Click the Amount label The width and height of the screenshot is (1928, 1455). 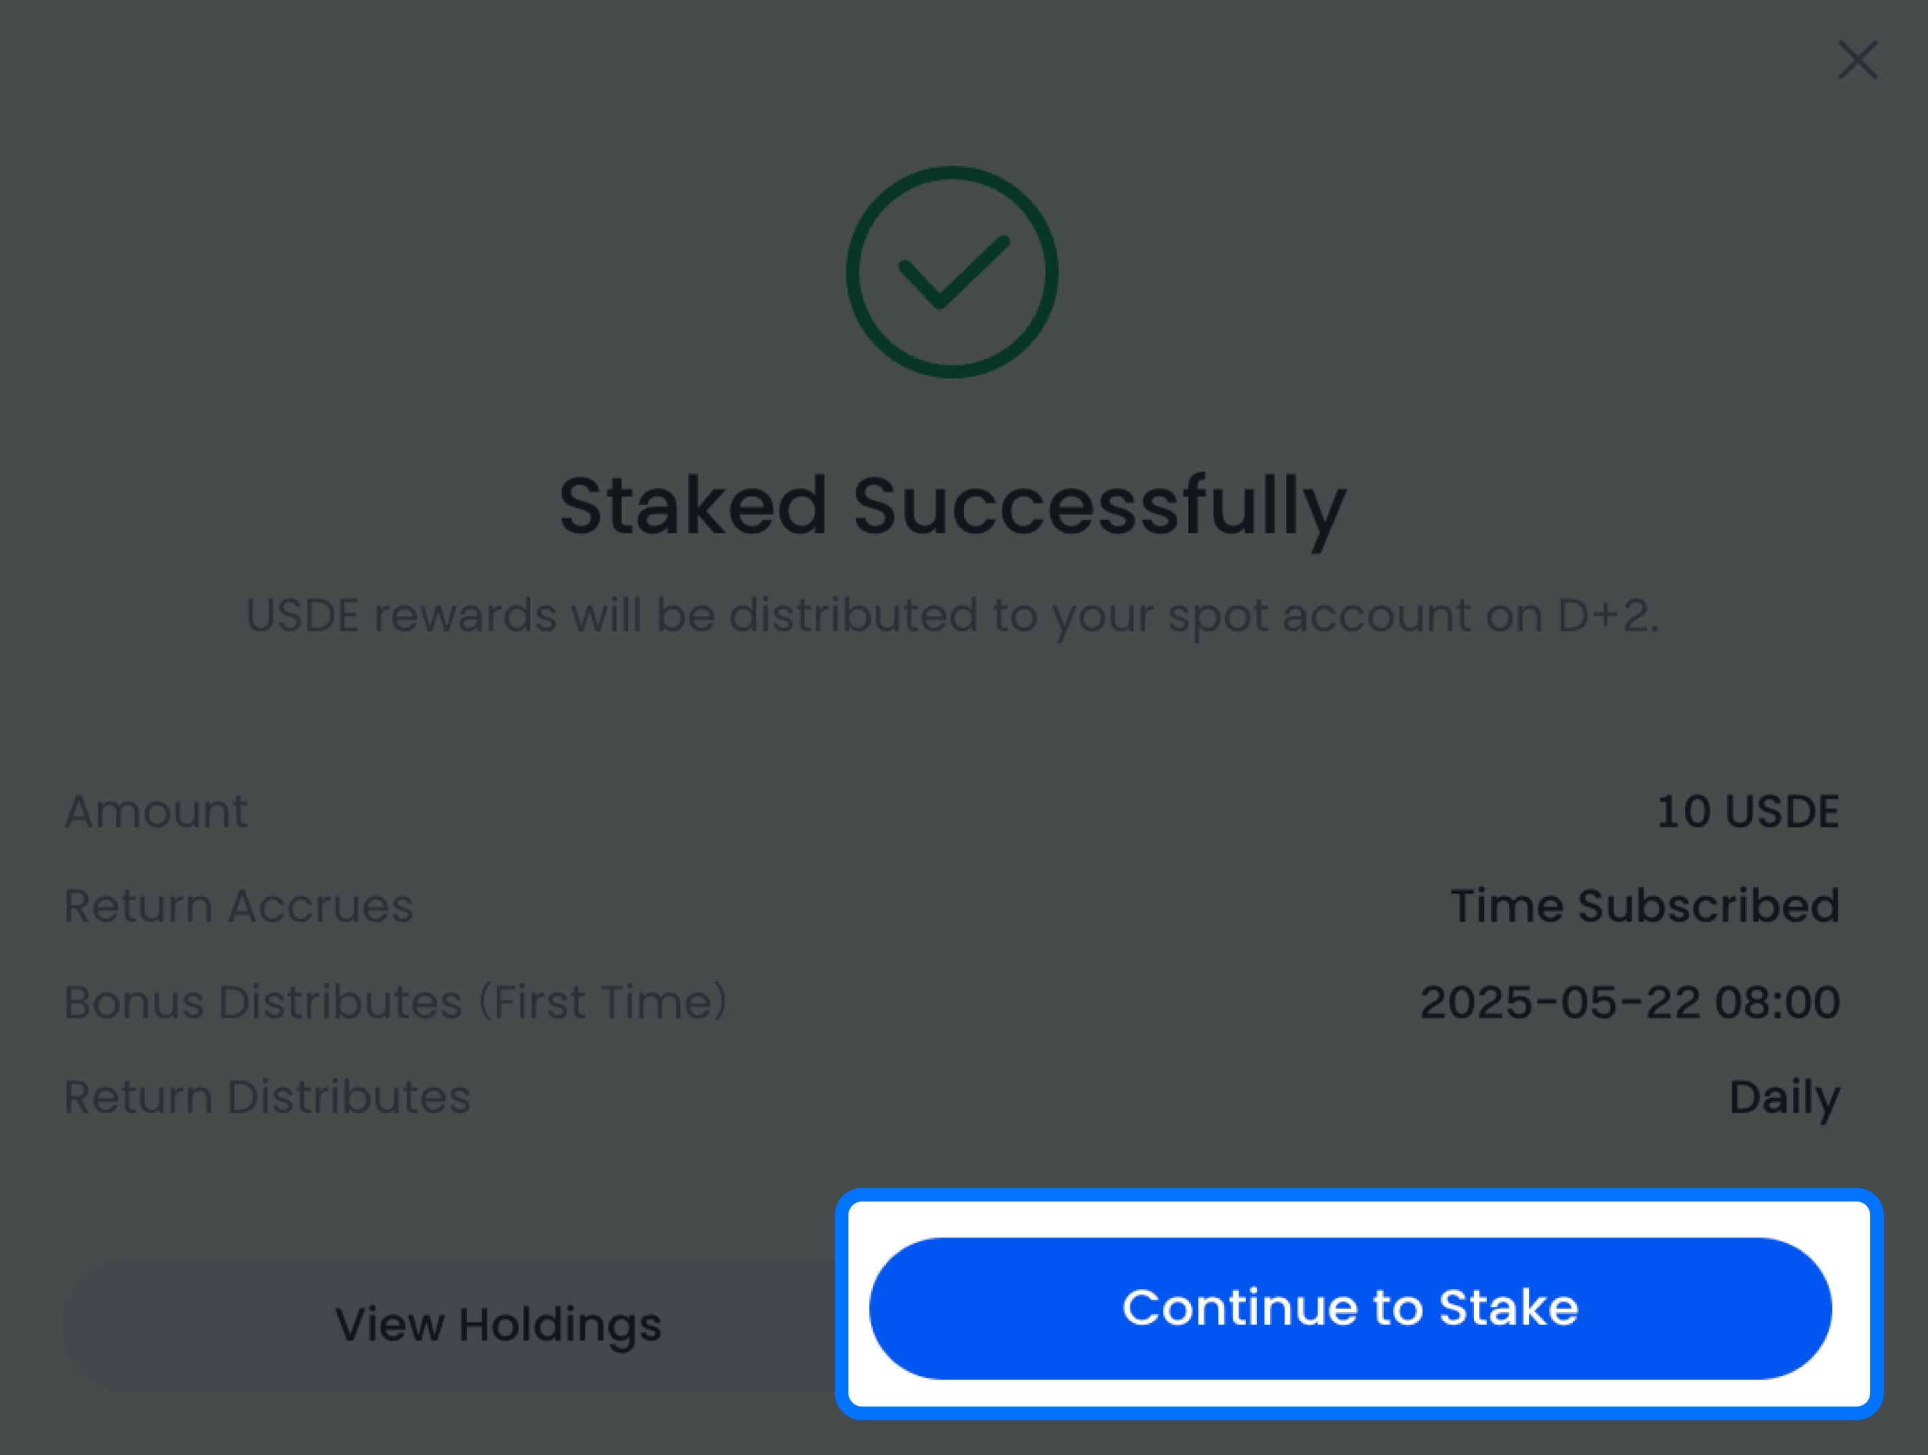[x=156, y=811]
